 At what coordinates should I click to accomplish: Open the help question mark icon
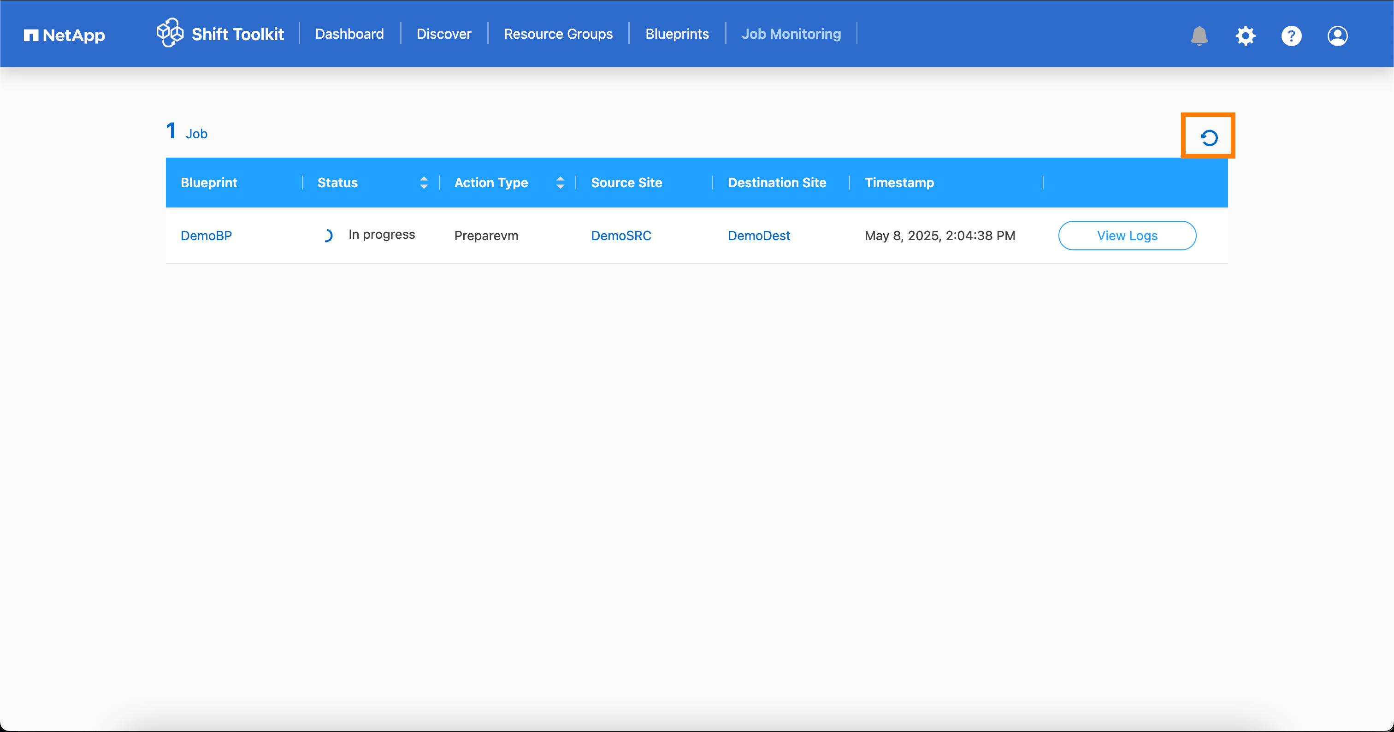coord(1291,35)
